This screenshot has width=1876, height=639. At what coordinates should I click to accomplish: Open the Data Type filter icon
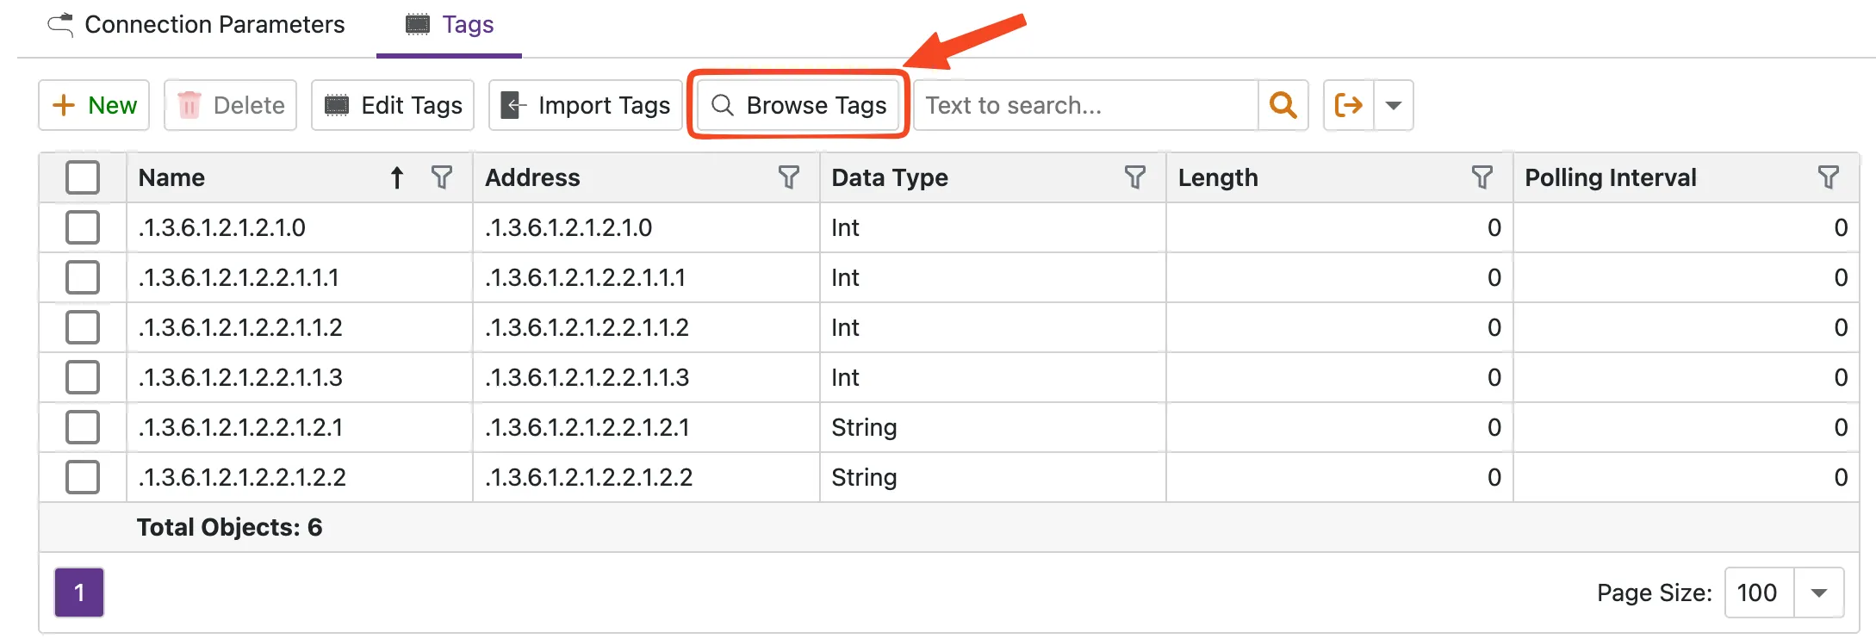[1135, 177]
